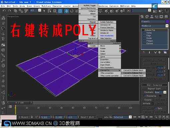Image resolution: width=170 pixels, height=128 pixels.
Task: Click the Mirror tool icon
Action: tap(155, 11)
